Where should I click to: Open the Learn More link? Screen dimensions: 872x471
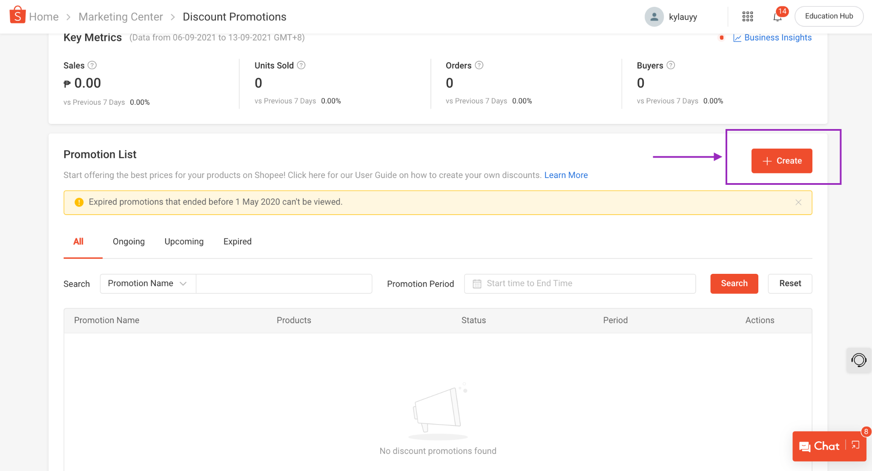click(566, 175)
